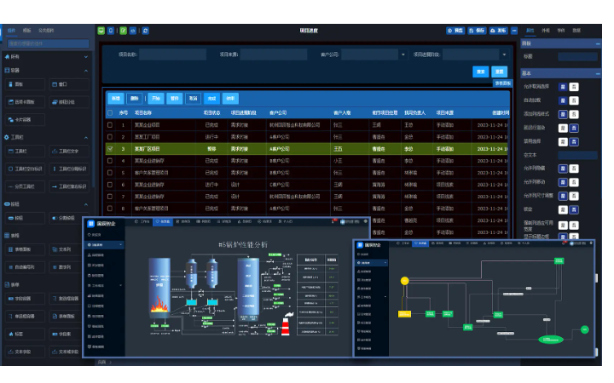Open the 属性 properties tab
This screenshot has height=383, width=614.
[530, 31]
